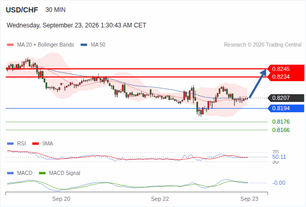Image resolution: width=306 pixels, height=207 pixels.
Task: Click the 0.8166 support level value
Action: coord(281,130)
